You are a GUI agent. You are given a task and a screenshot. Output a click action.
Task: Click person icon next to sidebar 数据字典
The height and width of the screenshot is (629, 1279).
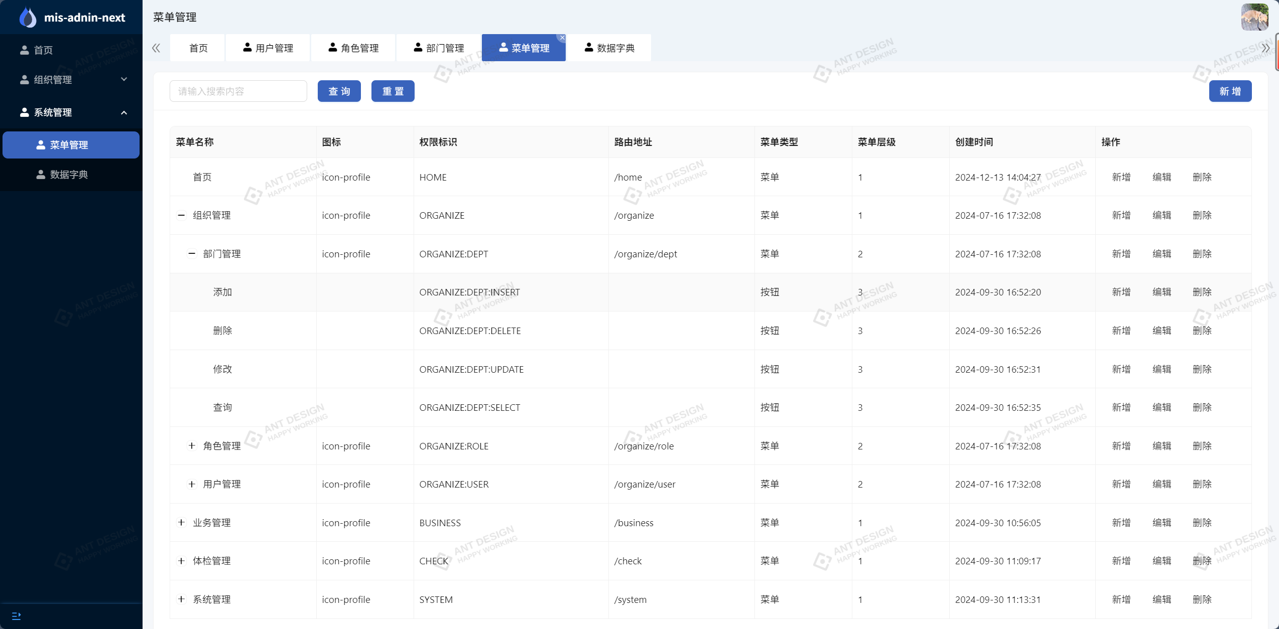[41, 174]
